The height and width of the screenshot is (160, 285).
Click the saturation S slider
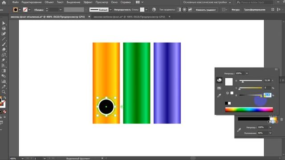[x=251, y=88]
